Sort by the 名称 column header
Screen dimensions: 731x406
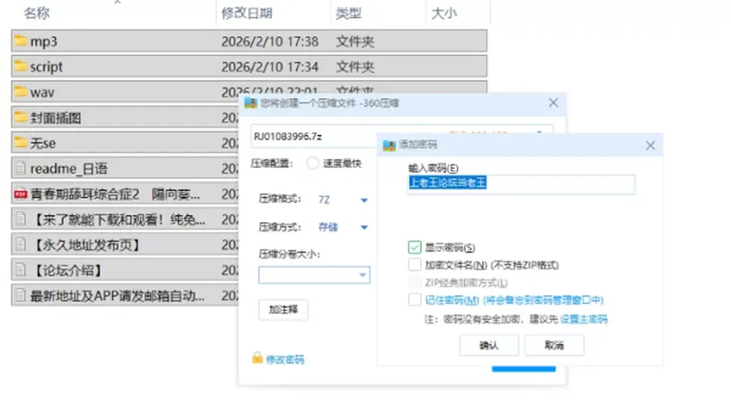pos(37,13)
